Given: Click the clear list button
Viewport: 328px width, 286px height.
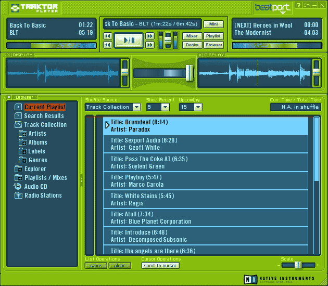Looking at the screenshot, I should pos(120,266).
